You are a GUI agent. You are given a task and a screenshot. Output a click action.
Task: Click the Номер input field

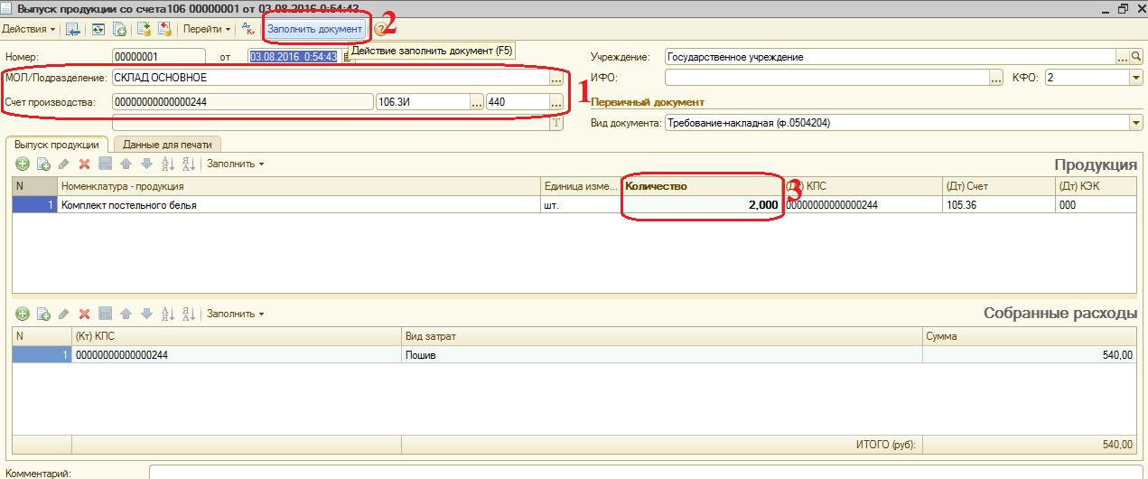click(158, 57)
